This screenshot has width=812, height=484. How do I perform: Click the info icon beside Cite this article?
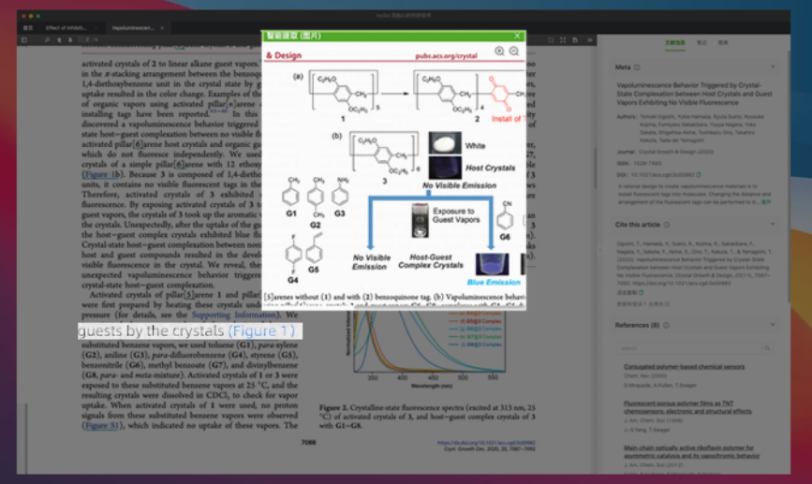click(667, 225)
